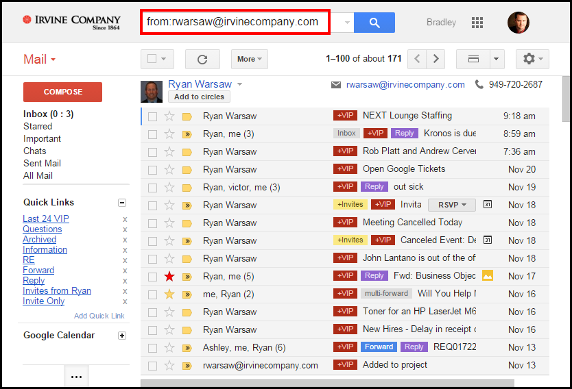Open the More actions dropdown
572x389 pixels.
[x=250, y=59]
